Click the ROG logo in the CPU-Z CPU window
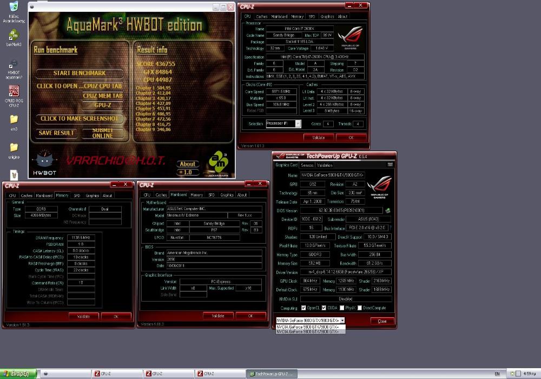The width and height of the screenshot is (541, 379). coord(351,37)
